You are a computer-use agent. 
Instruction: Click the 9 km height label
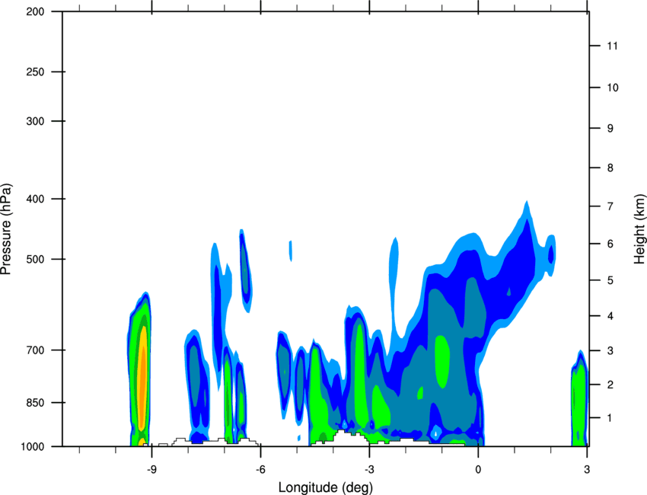[x=610, y=128]
